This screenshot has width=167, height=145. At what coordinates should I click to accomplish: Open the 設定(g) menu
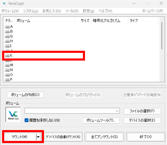click(89, 11)
